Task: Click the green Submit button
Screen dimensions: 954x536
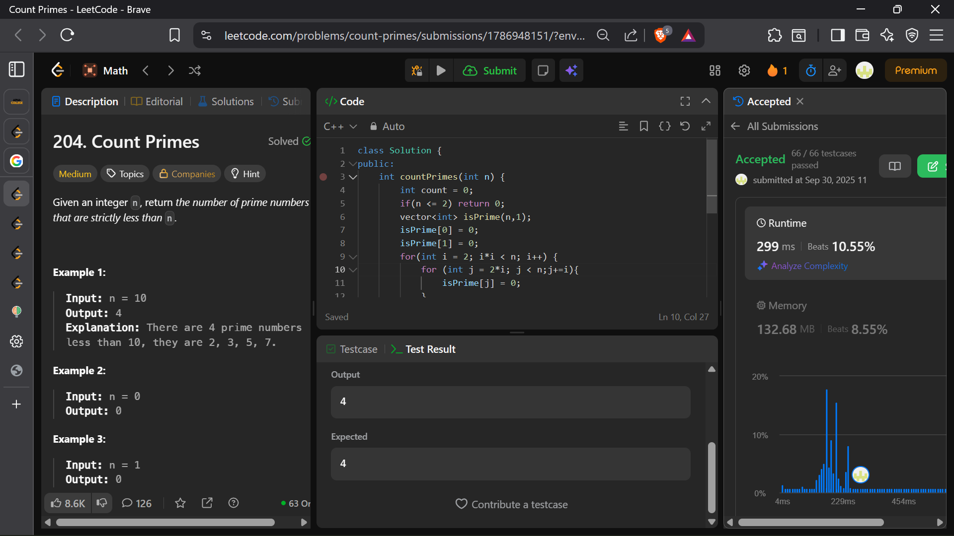Action: click(490, 70)
